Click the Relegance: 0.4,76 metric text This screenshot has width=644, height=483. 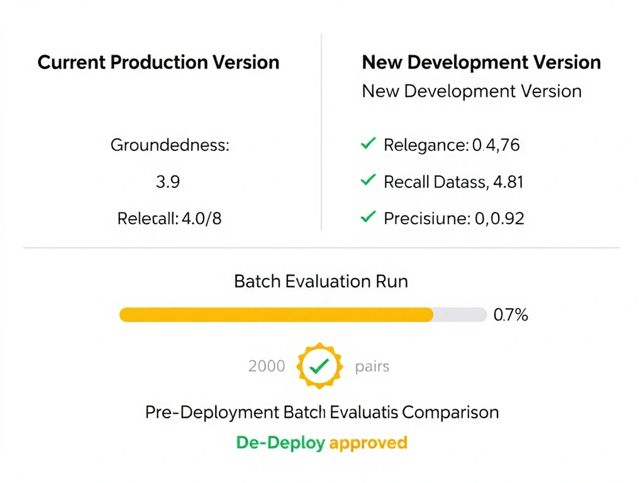tap(452, 145)
